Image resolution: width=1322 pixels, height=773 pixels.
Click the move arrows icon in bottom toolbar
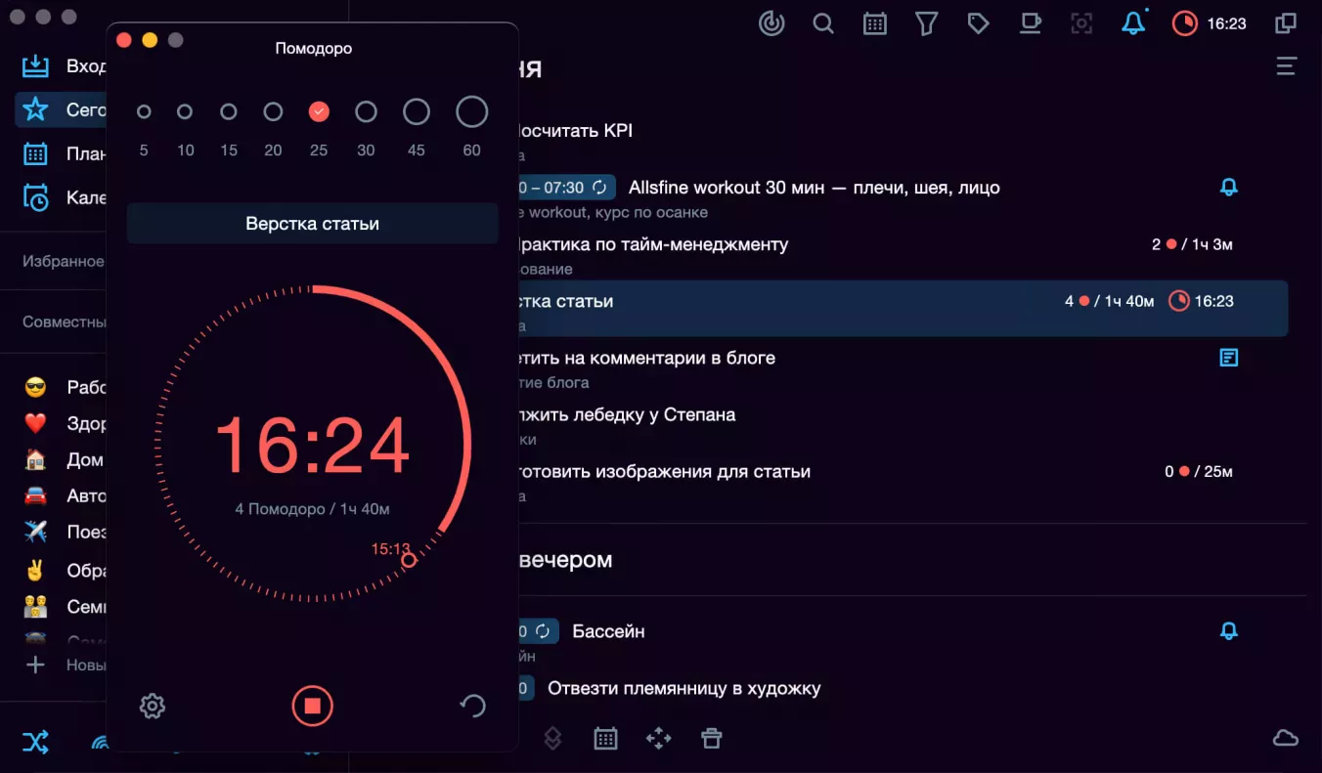pyautogui.click(x=659, y=739)
